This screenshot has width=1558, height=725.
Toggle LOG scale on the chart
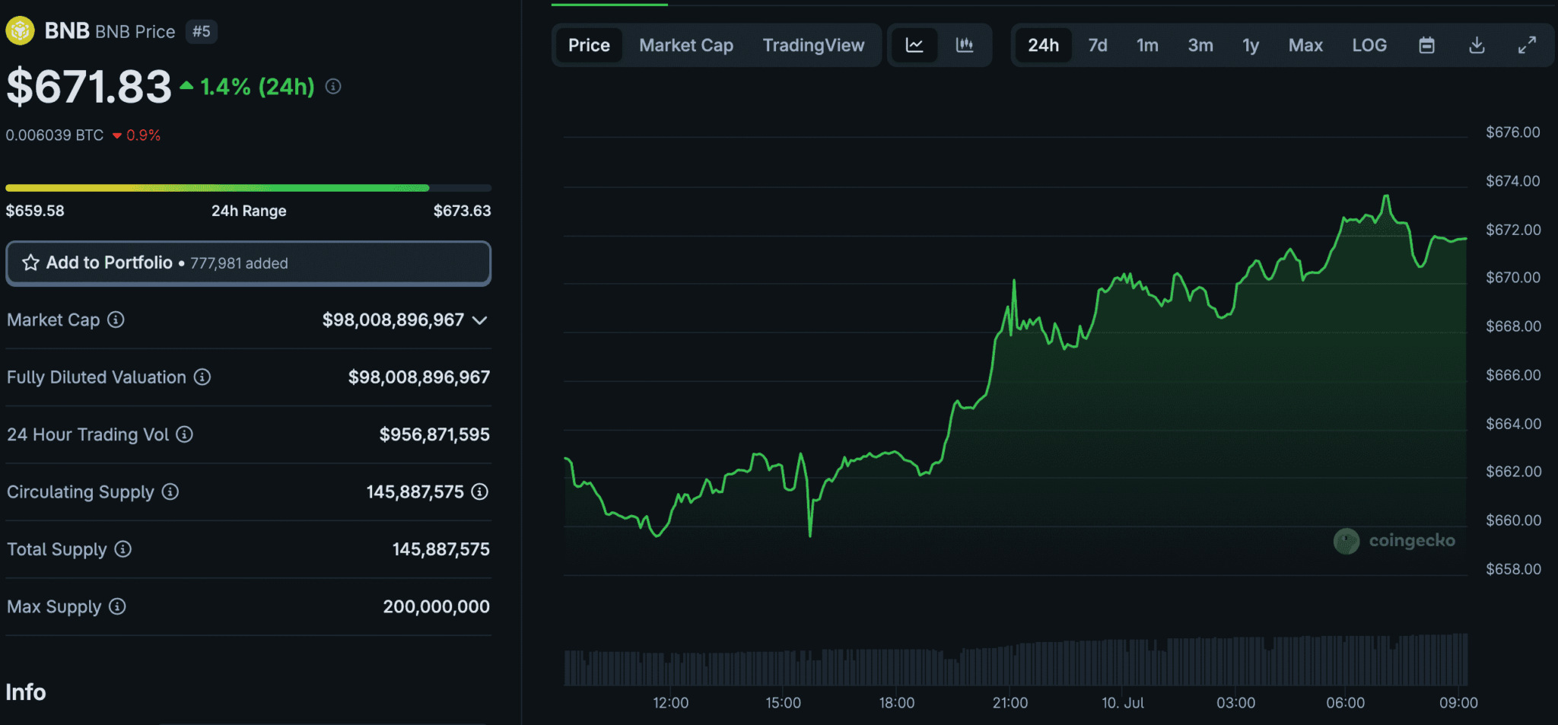[x=1369, y=45]
